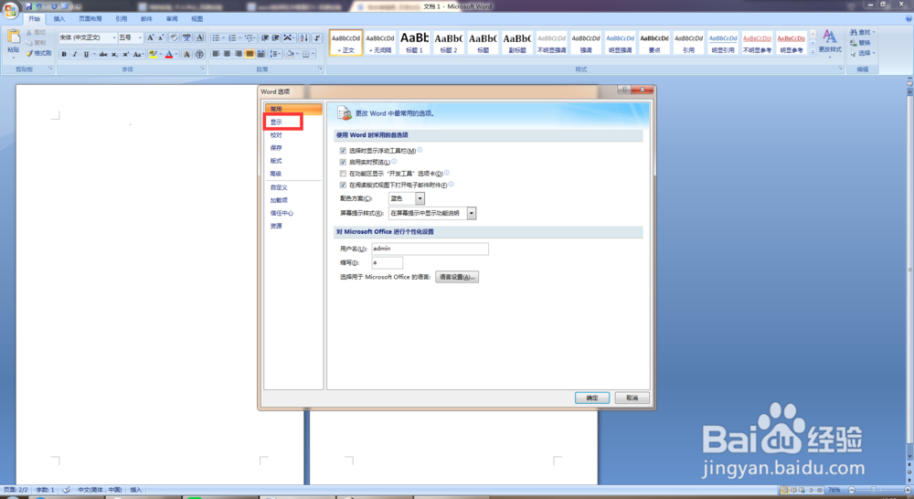
Task: Click the text highlight color pen icon
Action: pyautogui.click(x=153, y=54)
